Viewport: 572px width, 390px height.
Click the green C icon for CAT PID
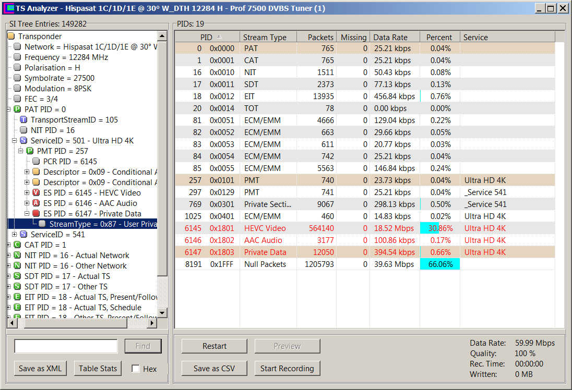tap(17, 245)
